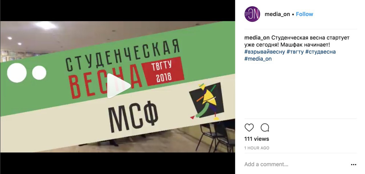View the 111 views count
The height and width of the screenshot is (174, 365).
click(x=257, y=139)
